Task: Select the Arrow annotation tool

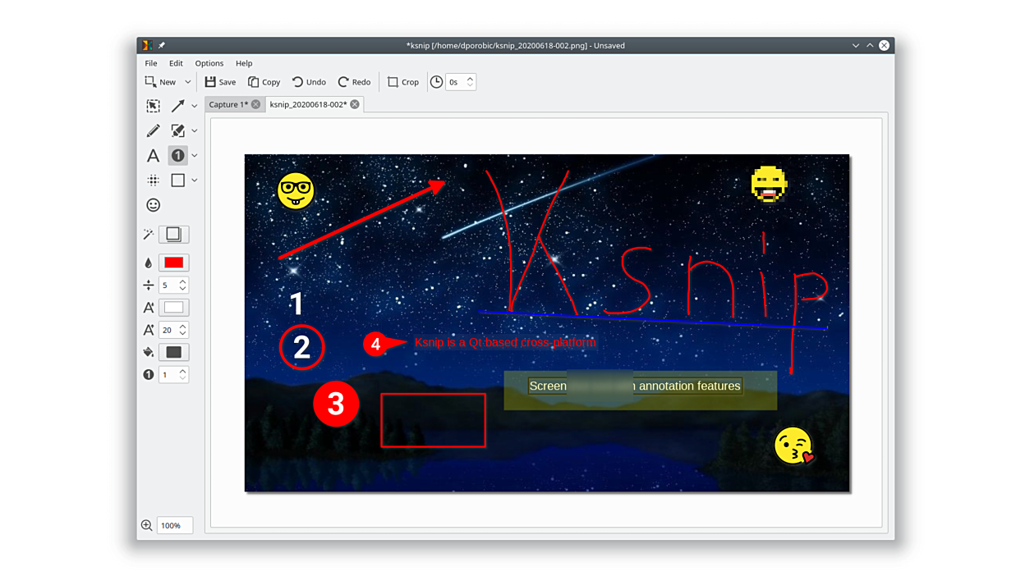Action: [x=177, y=106]
